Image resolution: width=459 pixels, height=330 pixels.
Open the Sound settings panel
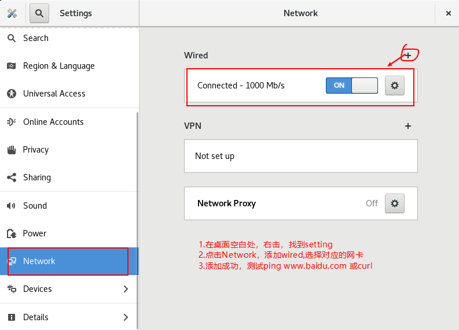click(69, 206)
